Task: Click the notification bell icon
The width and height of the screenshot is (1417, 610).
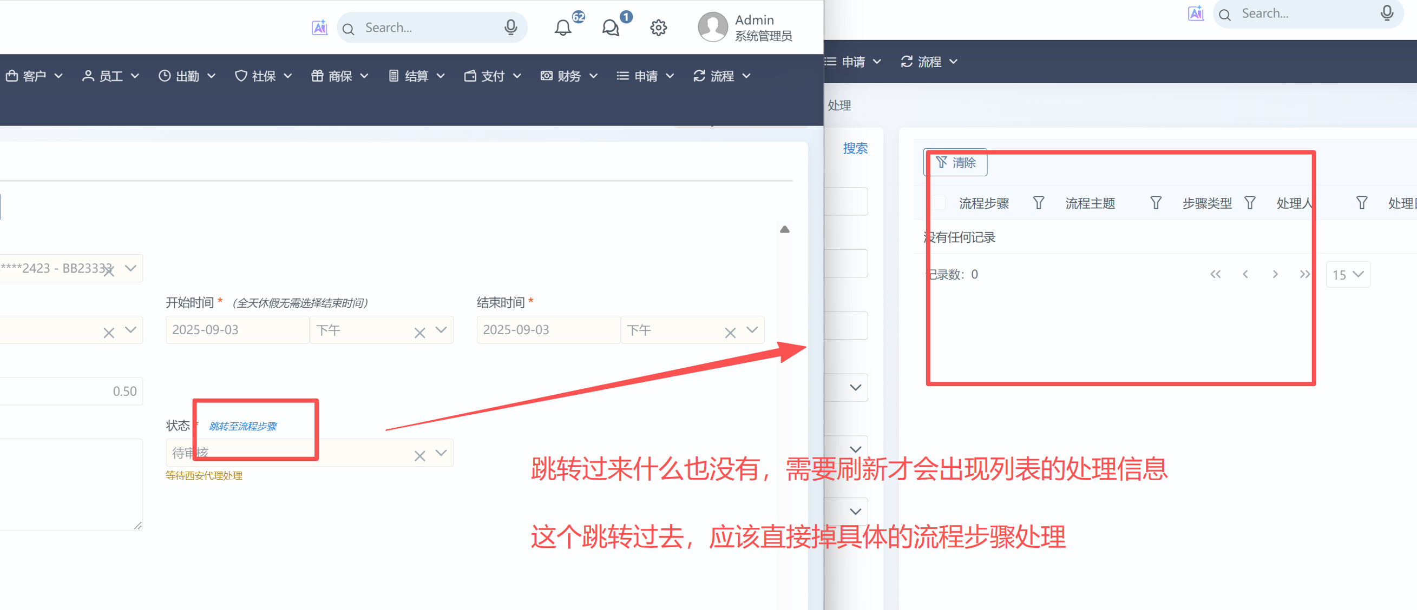Action: 562,28
